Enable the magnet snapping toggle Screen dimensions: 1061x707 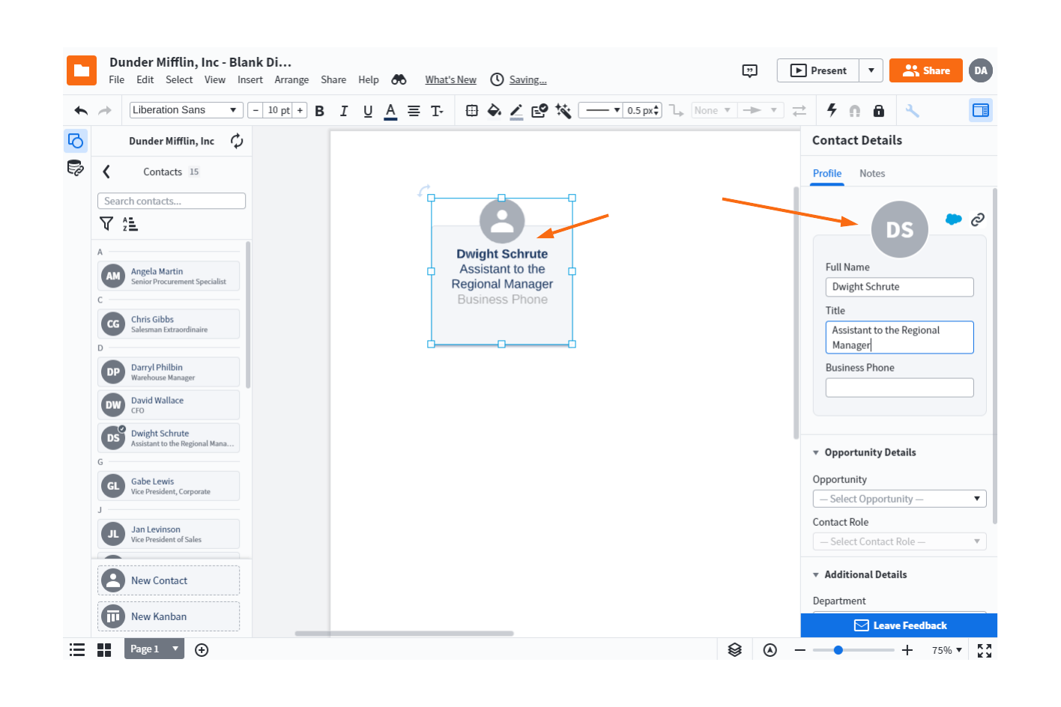(x=854, y=110)
